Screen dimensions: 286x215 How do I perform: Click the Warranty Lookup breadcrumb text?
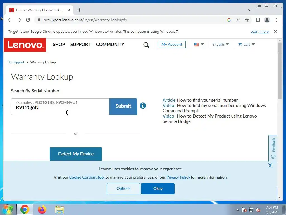tap(43, 62)
